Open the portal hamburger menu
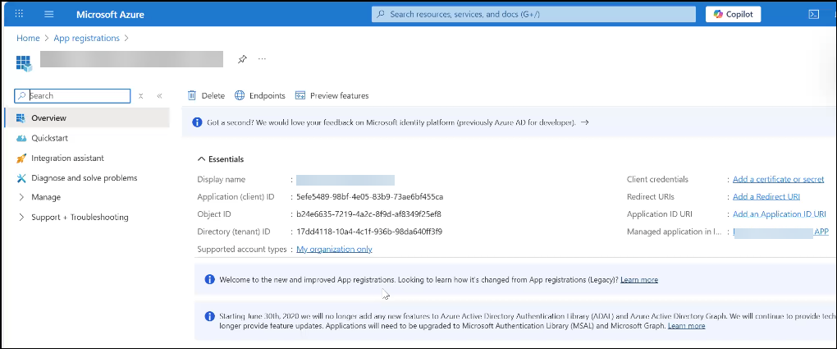 pyautogui.click(x=49, y=14)
